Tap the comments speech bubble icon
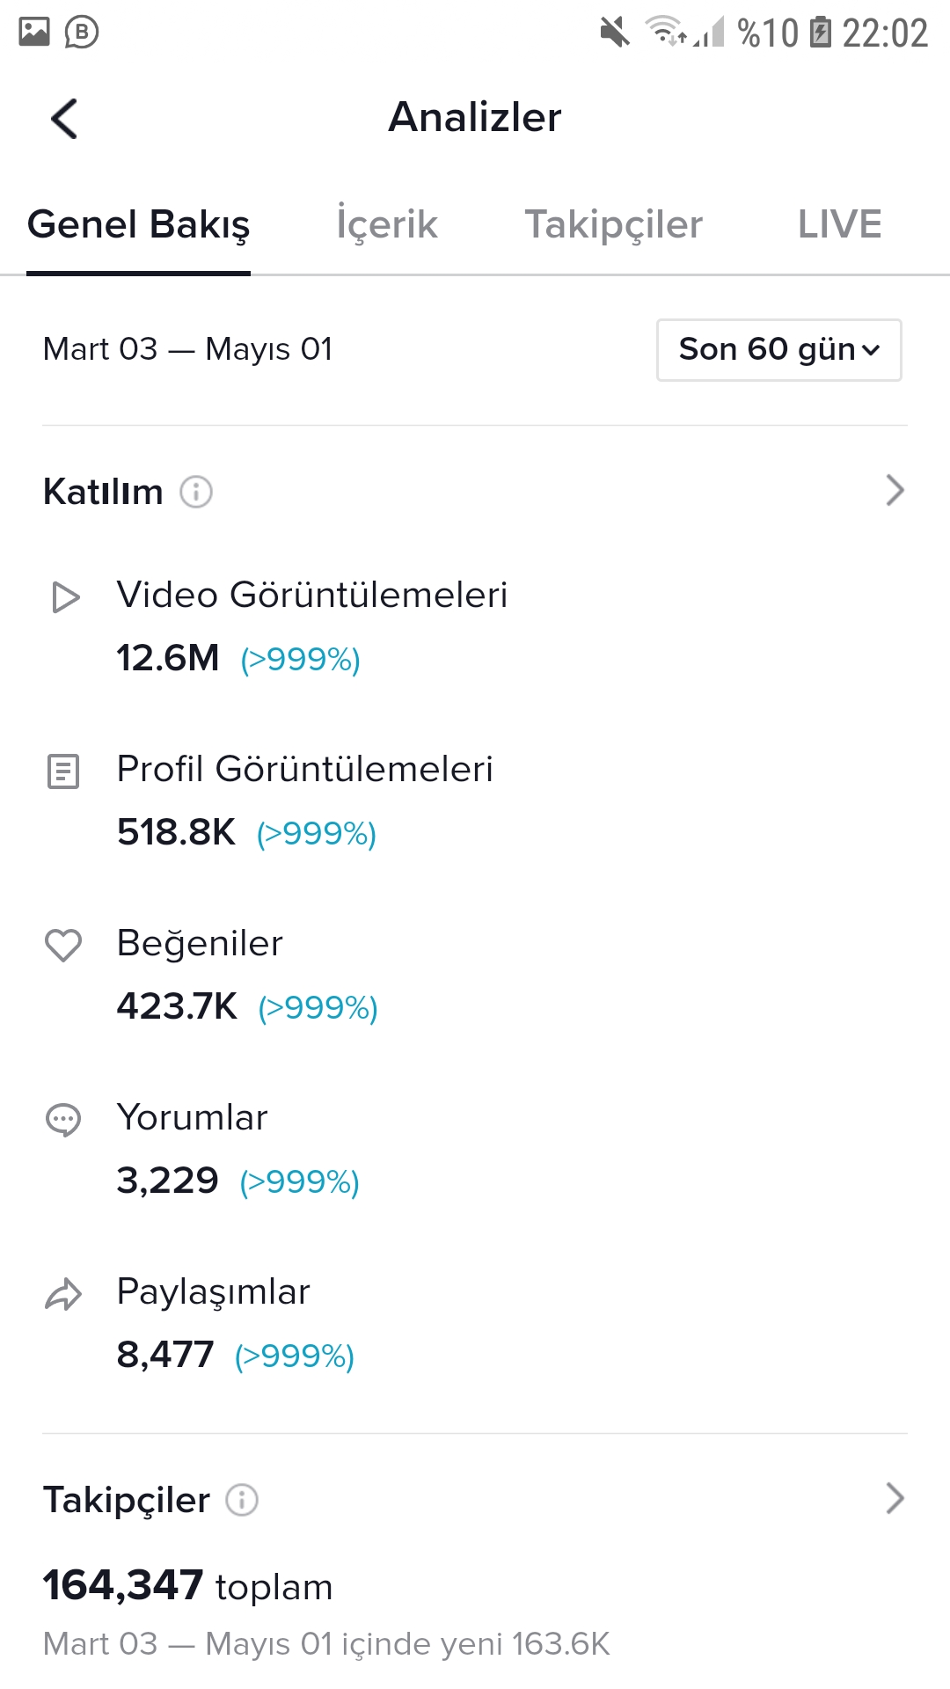 coord(63,1120)
